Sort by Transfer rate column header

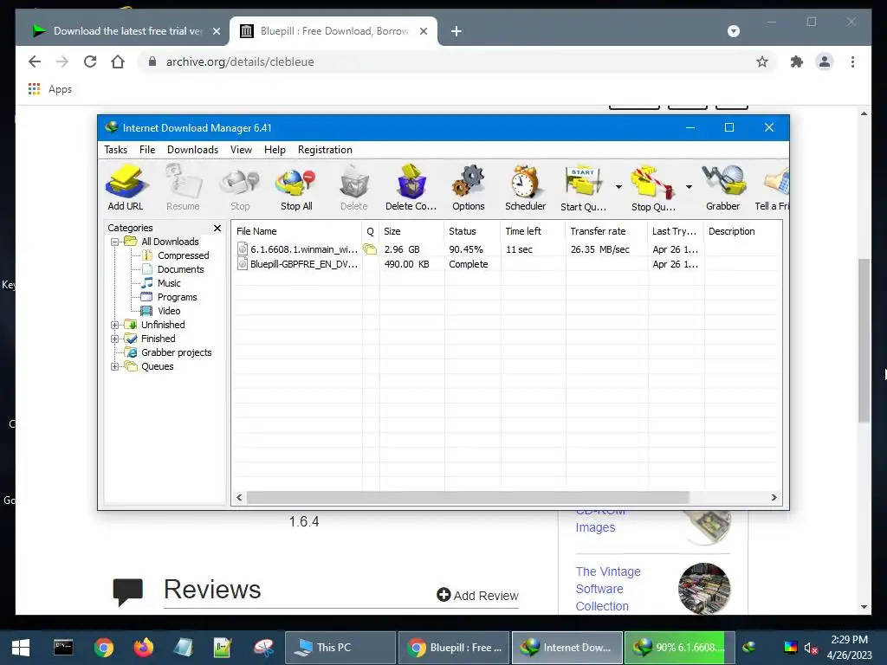[x=606, y=231]
